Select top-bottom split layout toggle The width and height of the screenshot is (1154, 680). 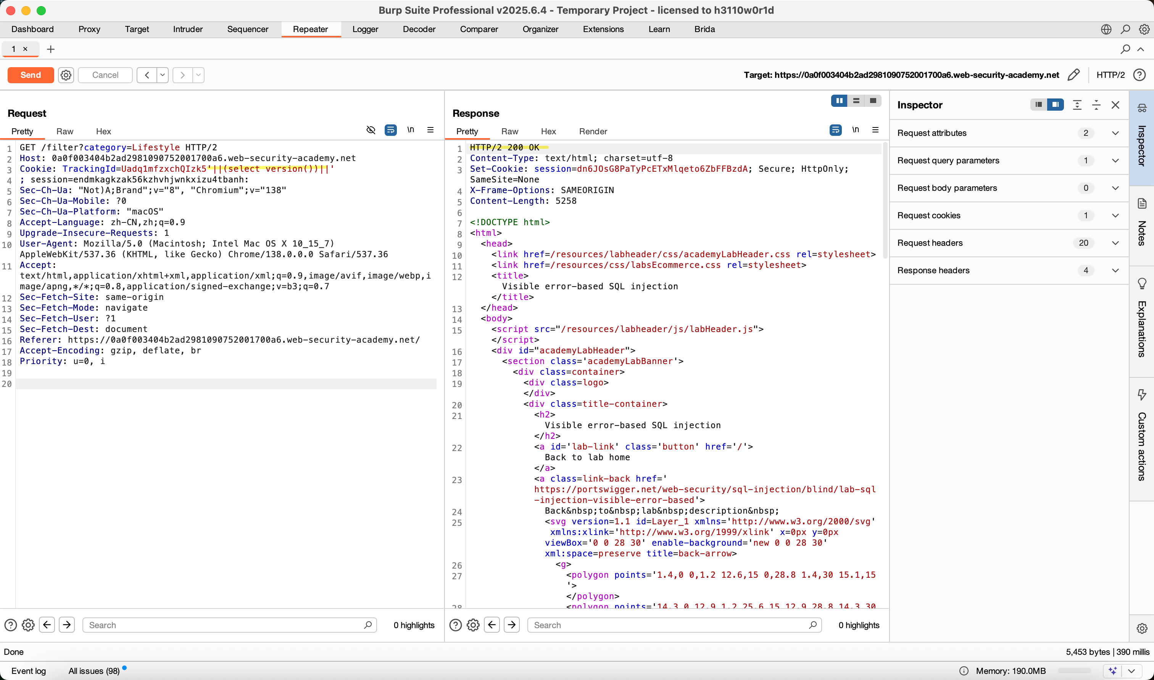click(856, 101)
